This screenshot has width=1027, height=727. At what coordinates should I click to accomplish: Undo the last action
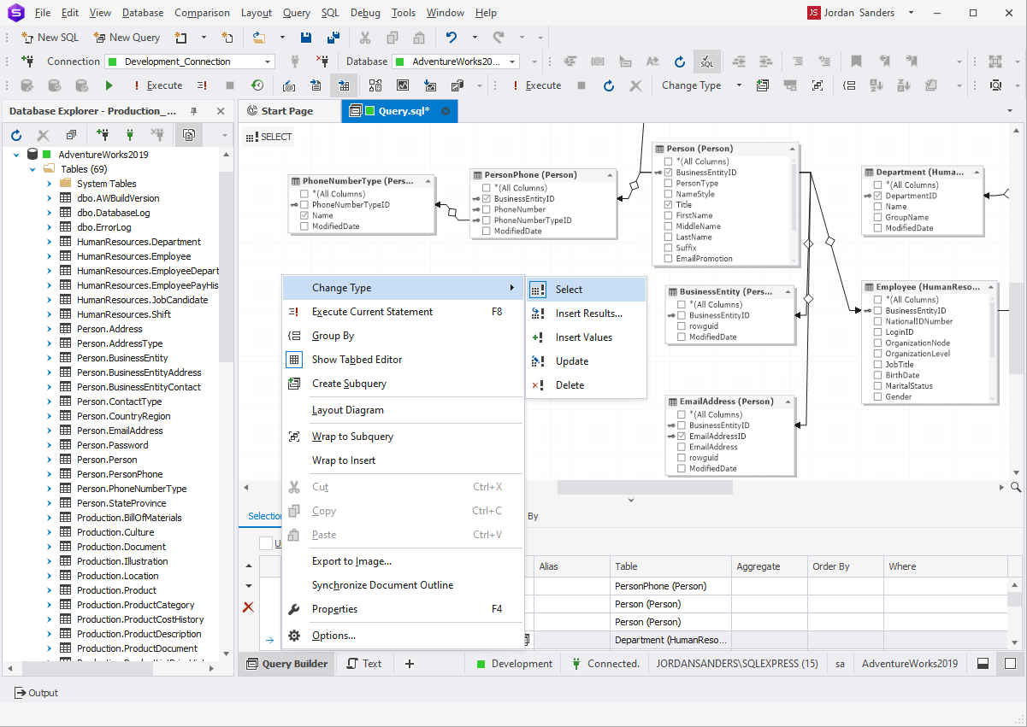pyautogui.click(x=451, y=38)
